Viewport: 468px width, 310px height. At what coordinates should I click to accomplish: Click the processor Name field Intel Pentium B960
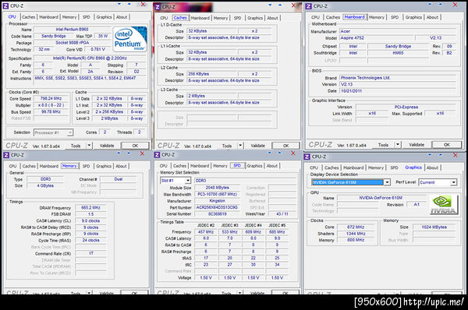(72, 30)
